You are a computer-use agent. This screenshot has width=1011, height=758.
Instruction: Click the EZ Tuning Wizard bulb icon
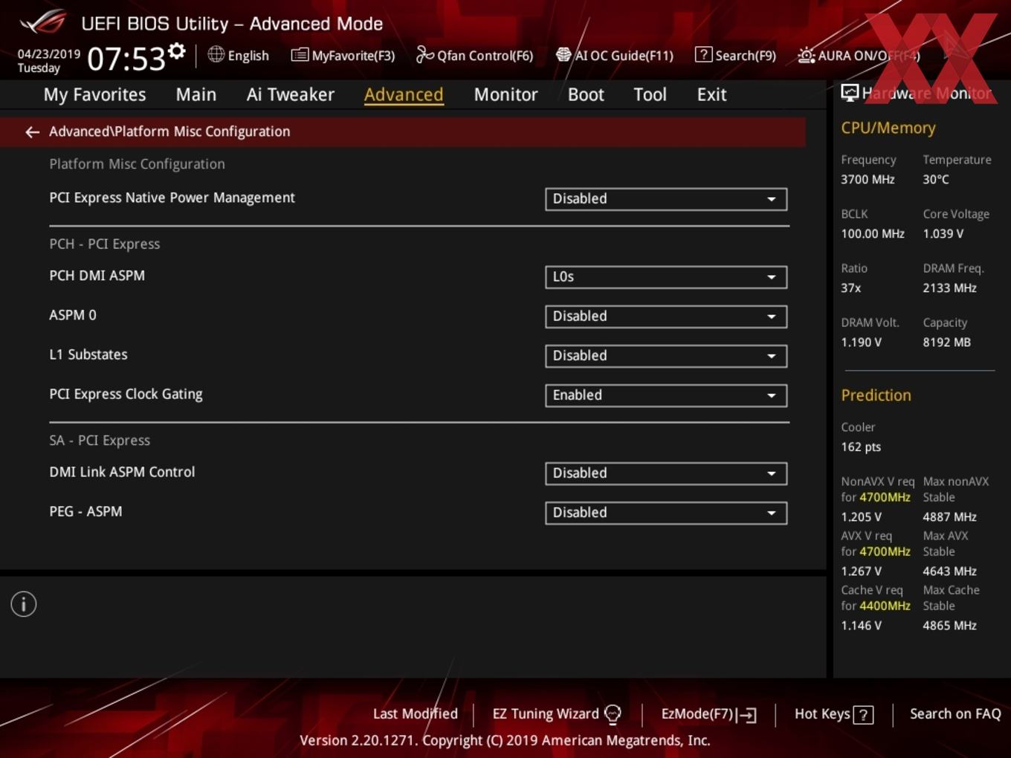(613, 714)
